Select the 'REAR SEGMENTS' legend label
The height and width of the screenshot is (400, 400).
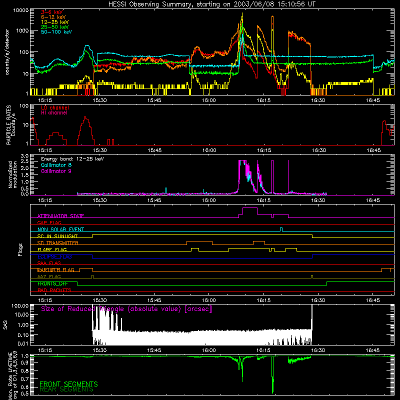tap(66, 389)
